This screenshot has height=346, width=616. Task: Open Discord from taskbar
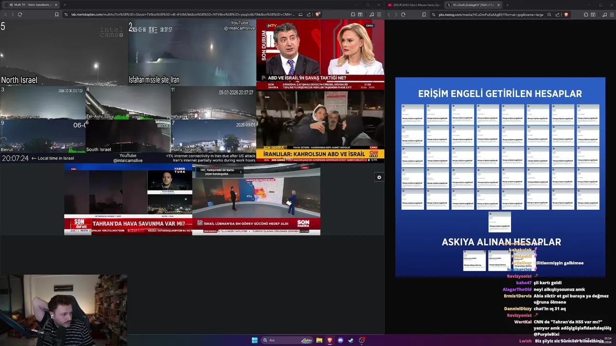[340, 340]
